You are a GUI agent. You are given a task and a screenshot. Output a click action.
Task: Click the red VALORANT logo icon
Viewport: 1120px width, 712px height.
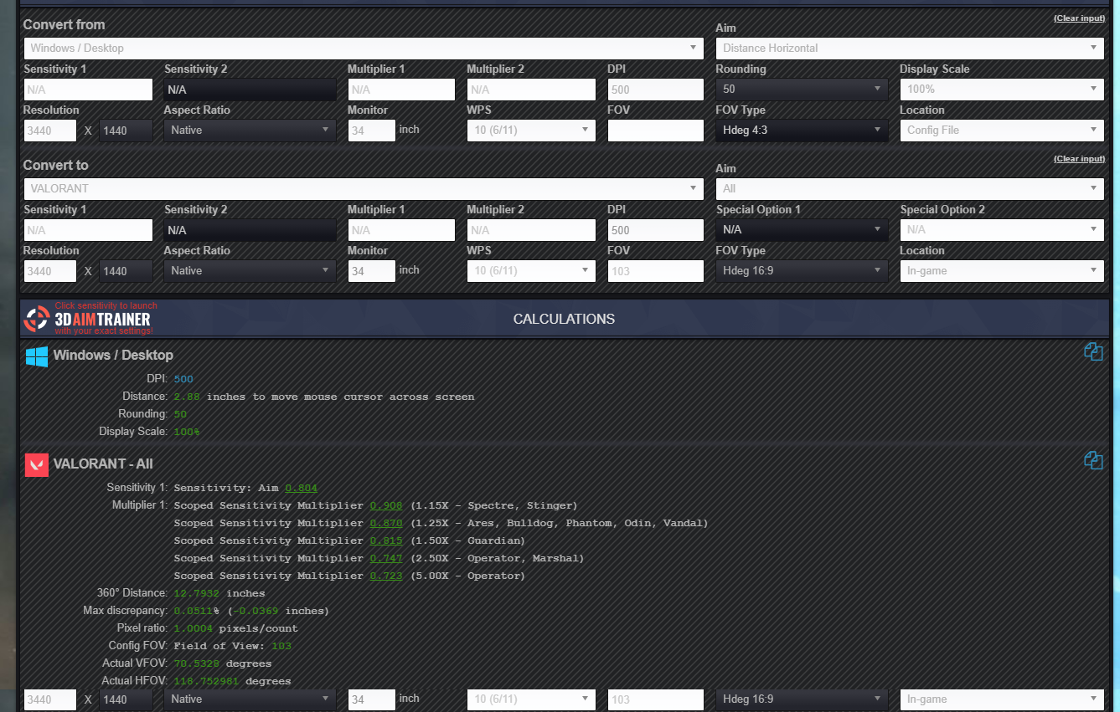click(37, 464)
